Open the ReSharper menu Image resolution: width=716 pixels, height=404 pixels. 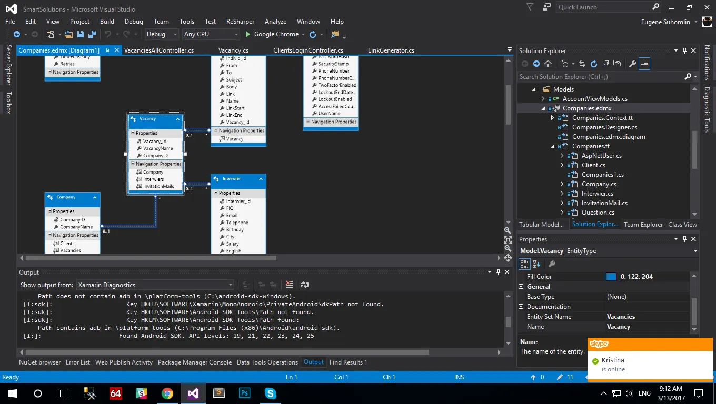tap(240, 22)
